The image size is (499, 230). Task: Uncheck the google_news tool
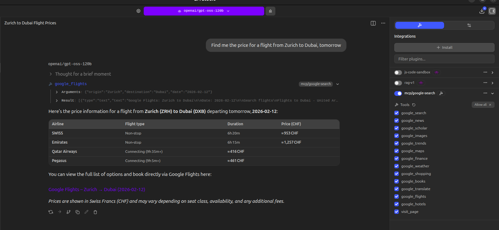pyautogui.click(x=397, y=121)
